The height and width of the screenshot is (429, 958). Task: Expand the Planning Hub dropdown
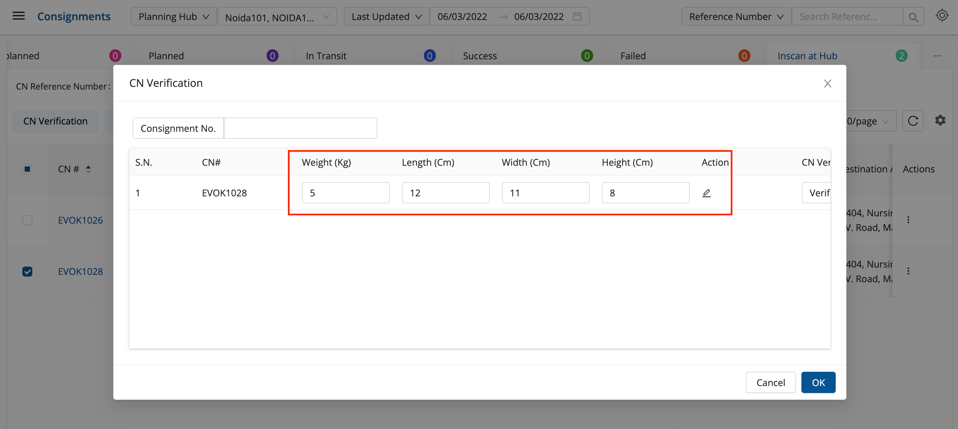point(174,17)
